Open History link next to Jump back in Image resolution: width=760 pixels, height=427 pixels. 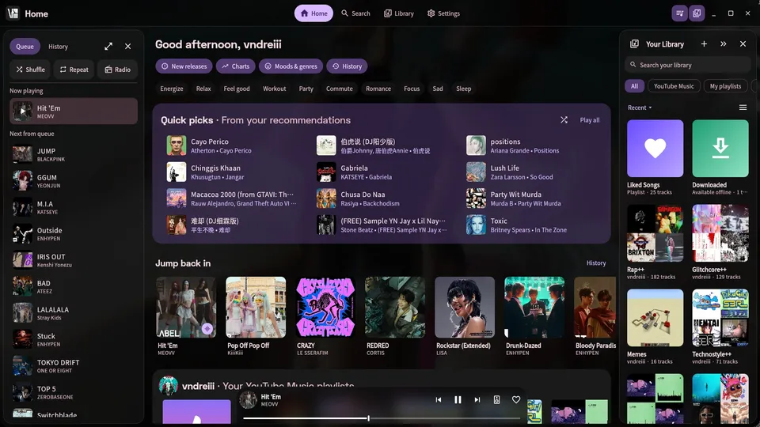[595, 263]
